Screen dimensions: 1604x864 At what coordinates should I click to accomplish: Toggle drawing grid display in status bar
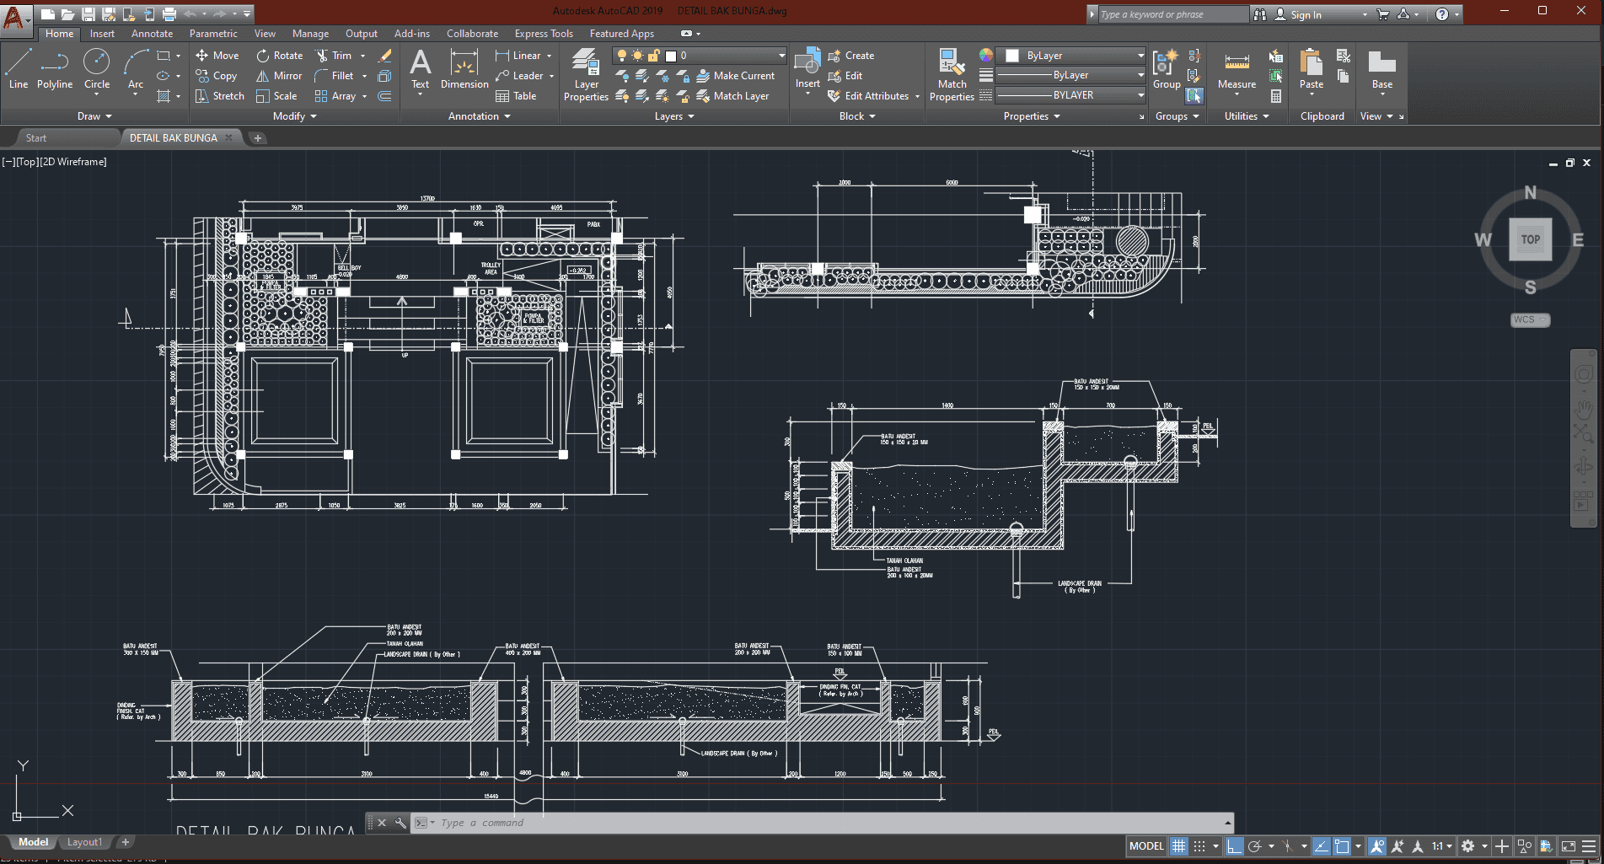(x=1178, y=846)
